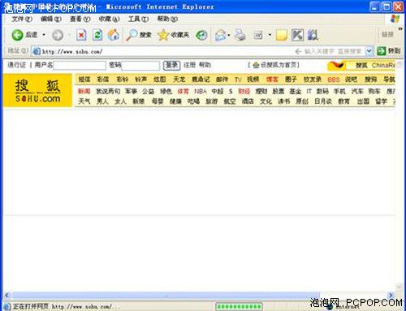Open the Mail button dropdown arrow
Image resolution: width=406 pixels, height=311 pixels.
click(x=229, y=35)
